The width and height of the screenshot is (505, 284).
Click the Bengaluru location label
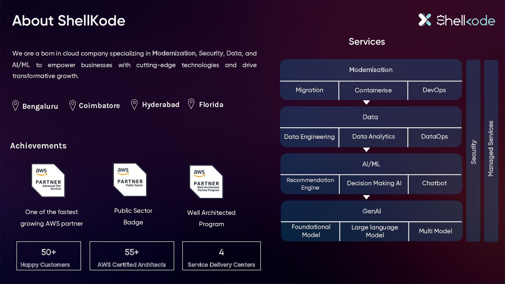pos(40,106)
